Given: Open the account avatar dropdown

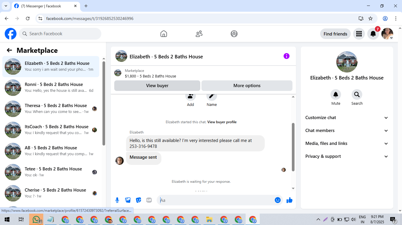Looking at the screenshot, I should (387, 34).
